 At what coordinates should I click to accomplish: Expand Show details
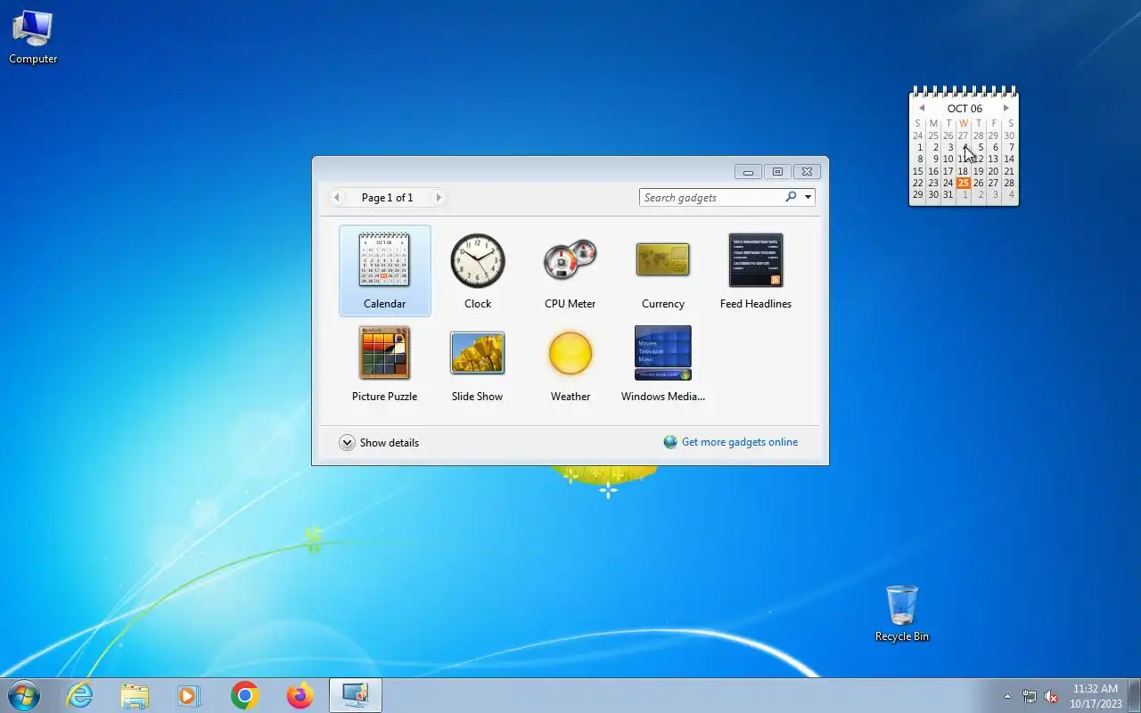tap(379, 442)
